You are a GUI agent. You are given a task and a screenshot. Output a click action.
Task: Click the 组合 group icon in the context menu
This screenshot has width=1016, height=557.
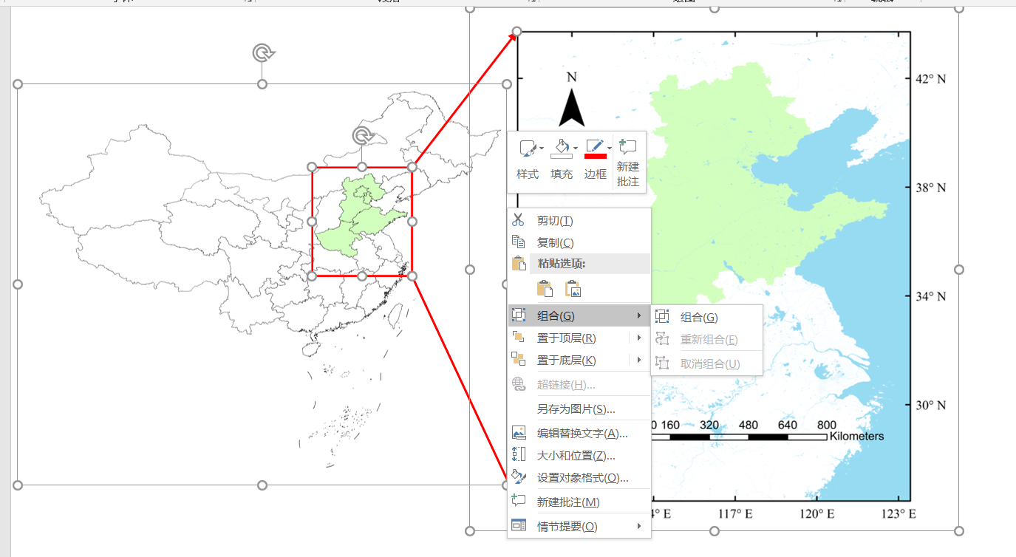tap(518, 315)
